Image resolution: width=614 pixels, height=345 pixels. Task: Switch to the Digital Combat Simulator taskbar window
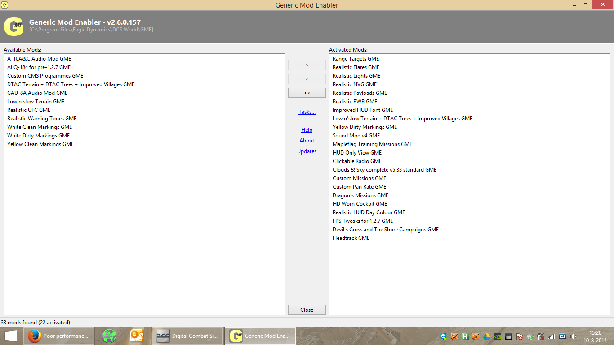coord(187,336)
